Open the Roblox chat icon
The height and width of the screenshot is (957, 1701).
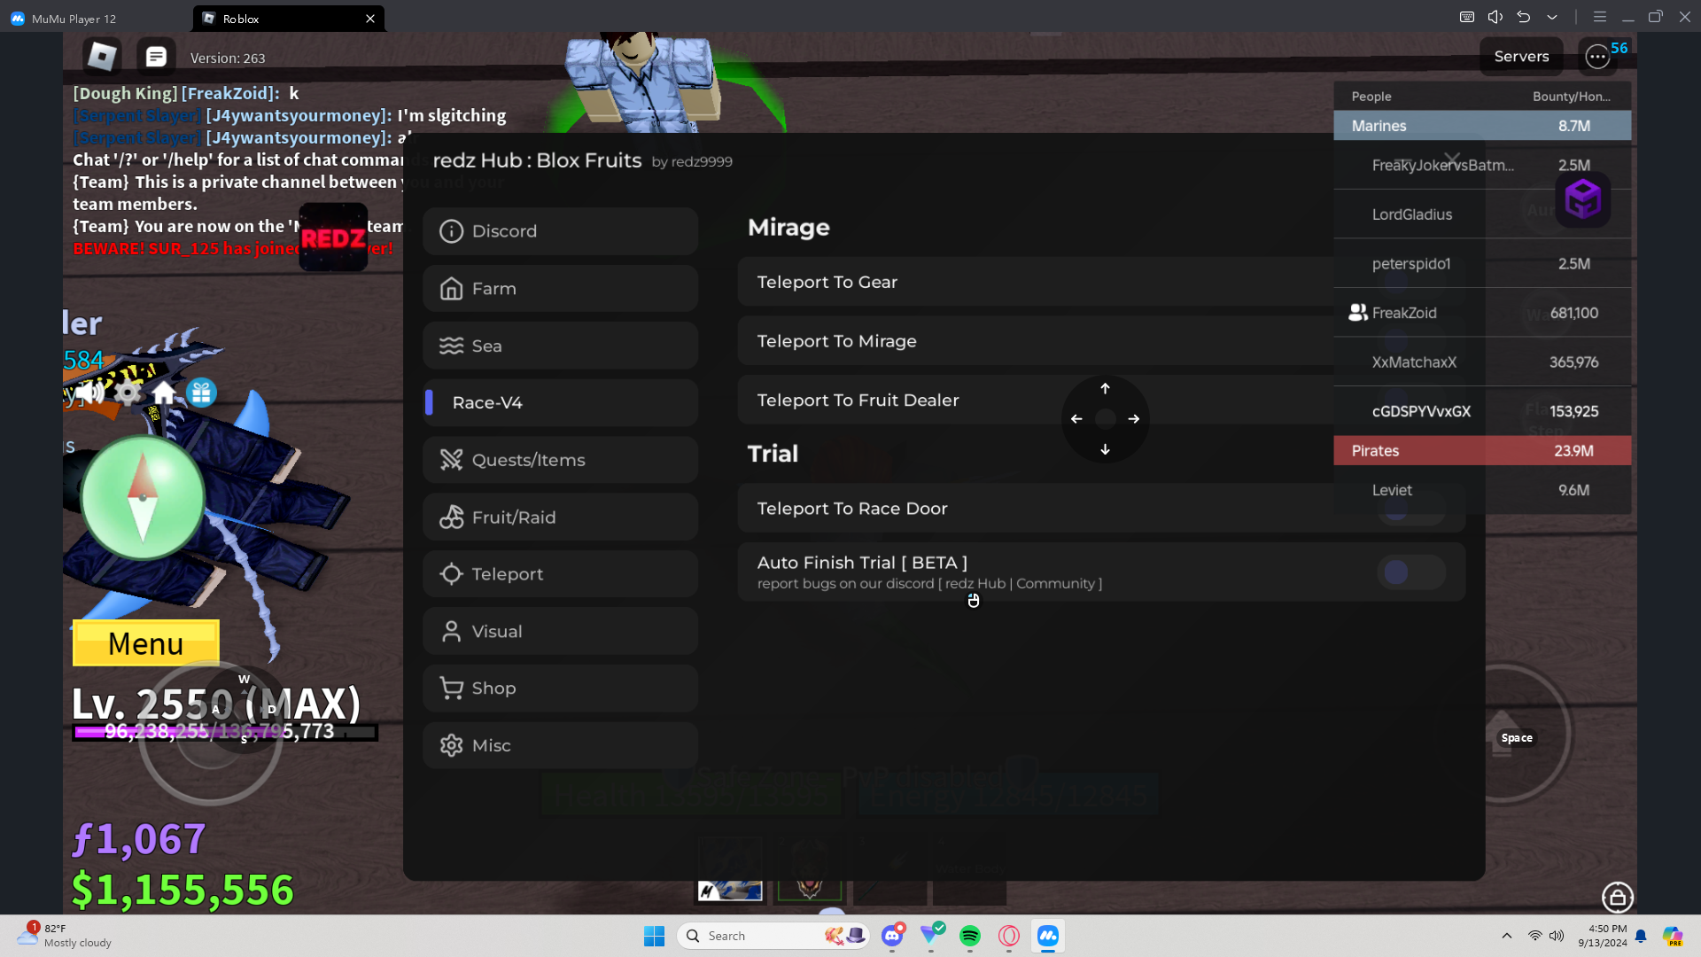click(156, 57)
